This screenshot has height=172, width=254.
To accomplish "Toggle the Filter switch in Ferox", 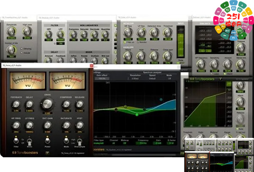I will tap(16, 140).
